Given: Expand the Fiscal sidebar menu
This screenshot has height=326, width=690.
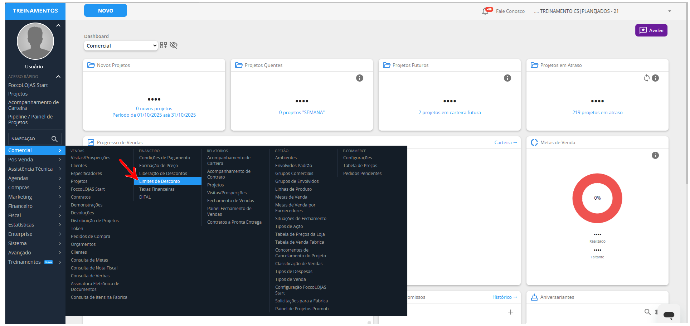Looking at the screenshot, I should point(35,215).
